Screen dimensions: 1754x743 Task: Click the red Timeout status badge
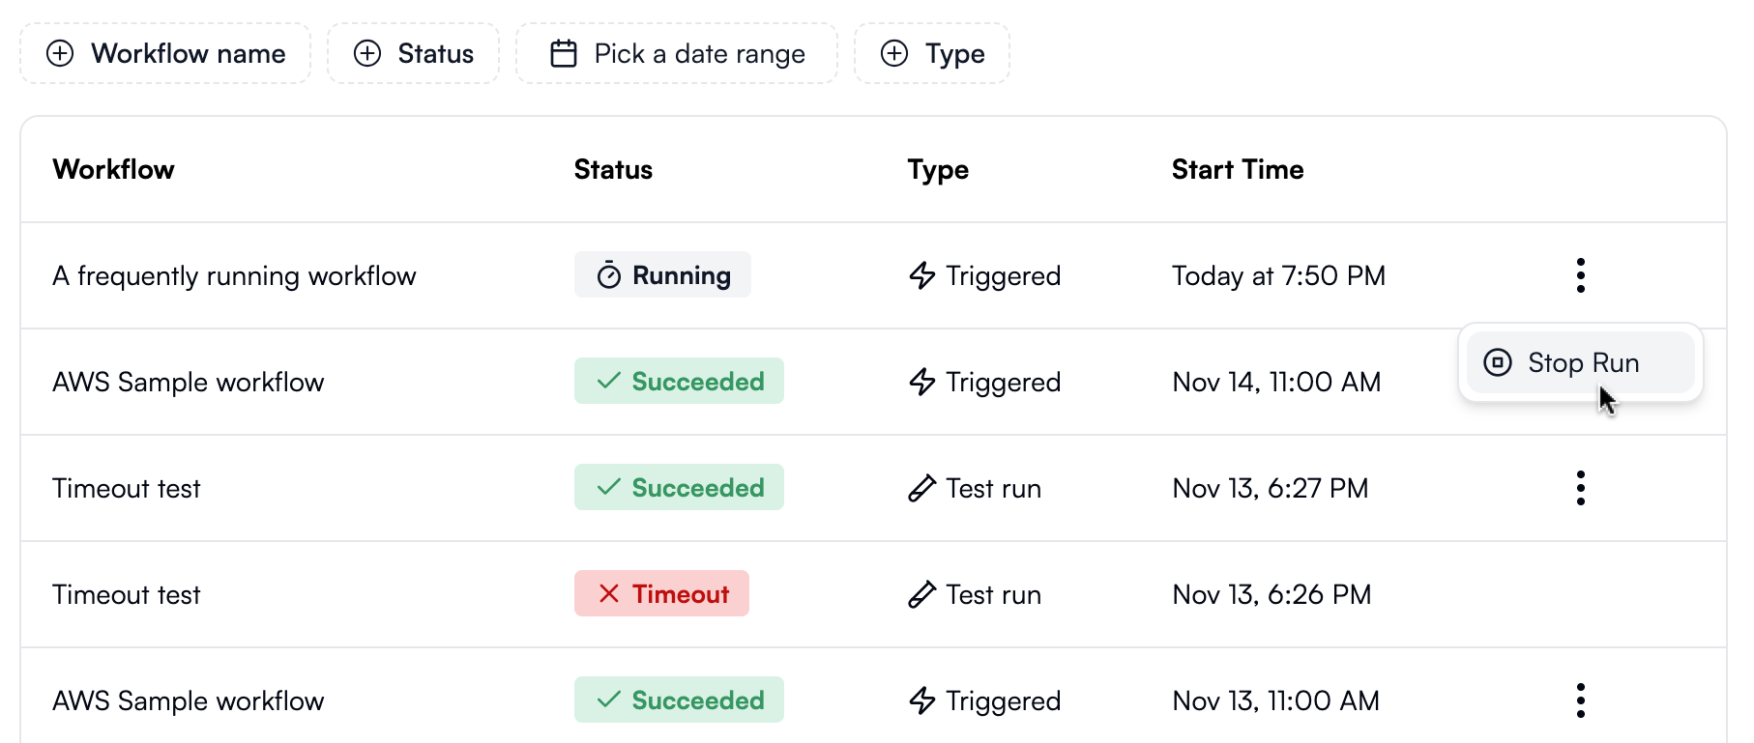662,594
